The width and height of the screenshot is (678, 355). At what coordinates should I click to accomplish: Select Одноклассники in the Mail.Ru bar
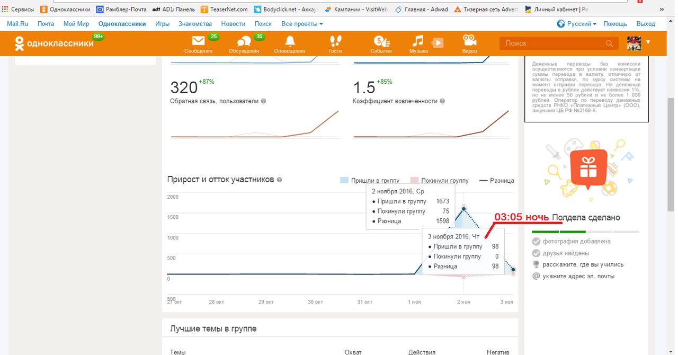[x=122, y=24]
